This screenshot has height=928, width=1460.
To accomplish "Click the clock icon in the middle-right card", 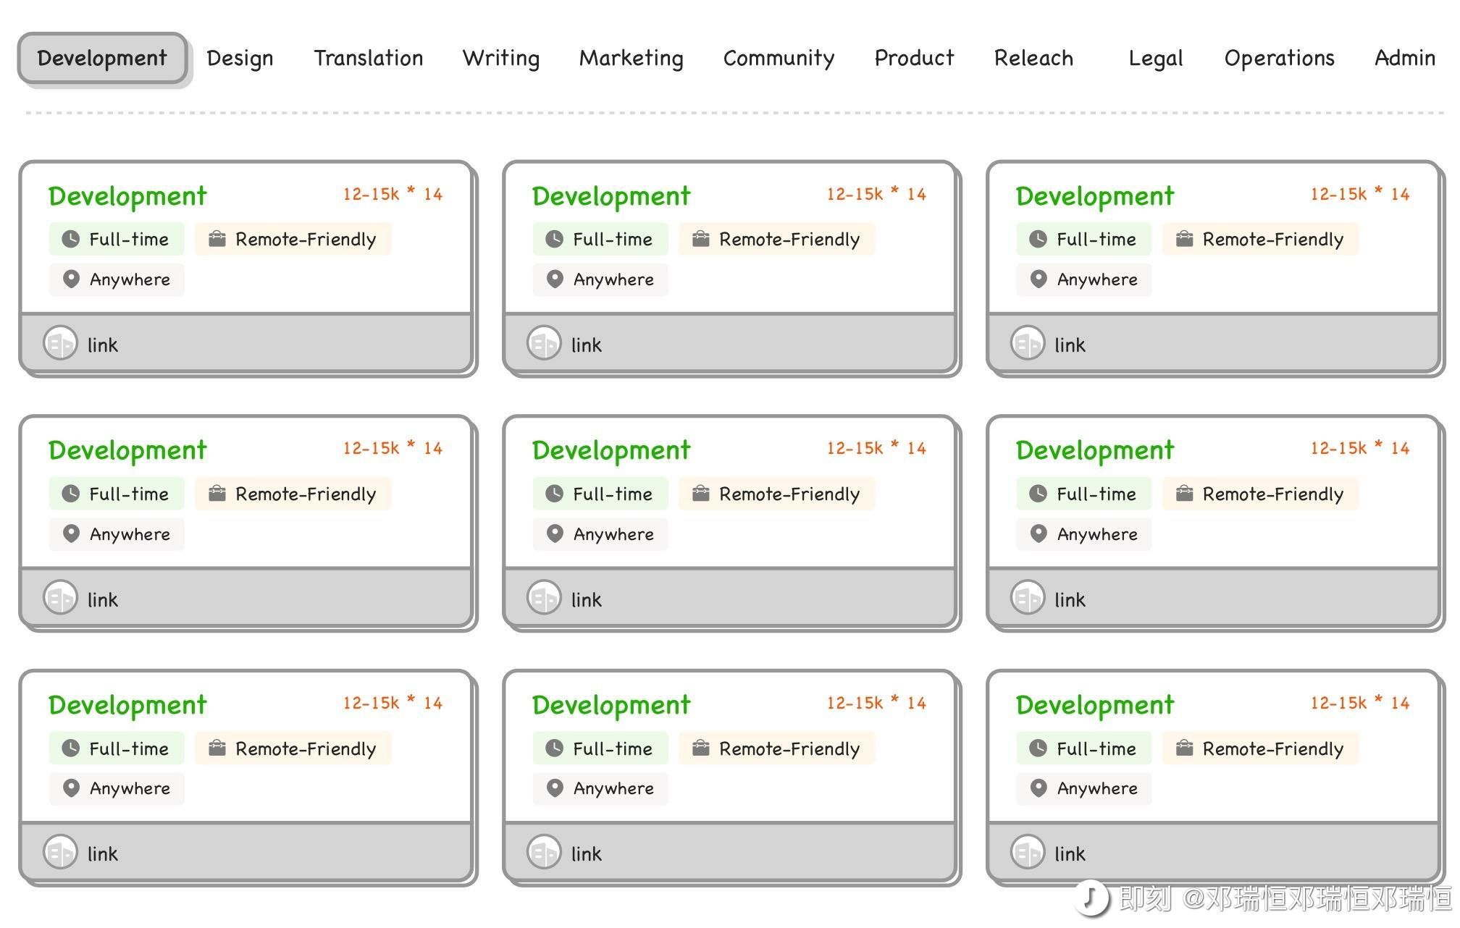I will pyautogui.click(x=1038, y=494).
